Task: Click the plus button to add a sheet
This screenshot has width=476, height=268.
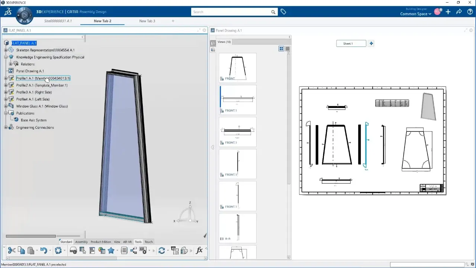Action: tap(371, 44)
